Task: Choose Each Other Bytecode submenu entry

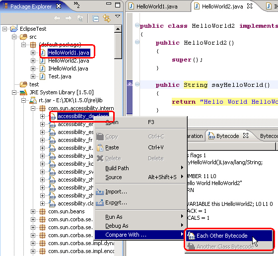Action: point(229,236)
